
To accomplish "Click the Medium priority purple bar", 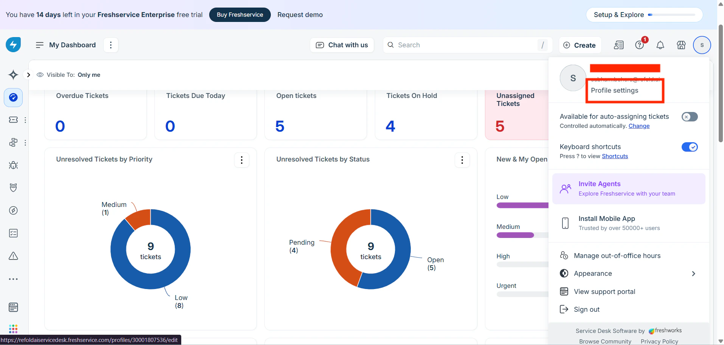I will [515, 235].
